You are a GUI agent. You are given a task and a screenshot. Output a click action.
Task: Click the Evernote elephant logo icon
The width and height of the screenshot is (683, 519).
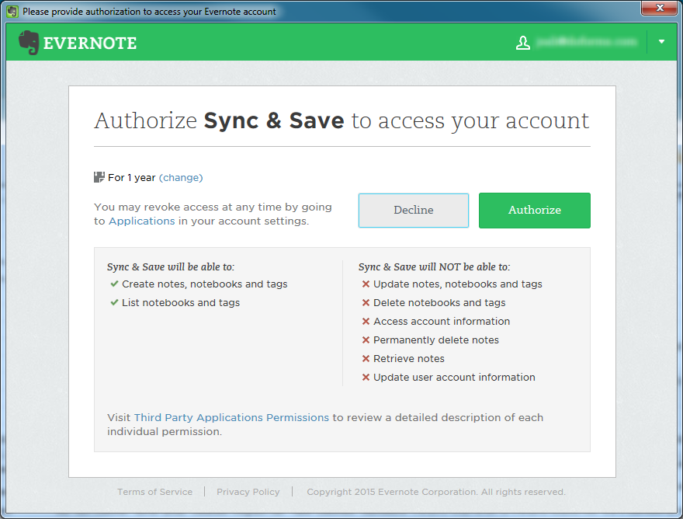[29, 42]
